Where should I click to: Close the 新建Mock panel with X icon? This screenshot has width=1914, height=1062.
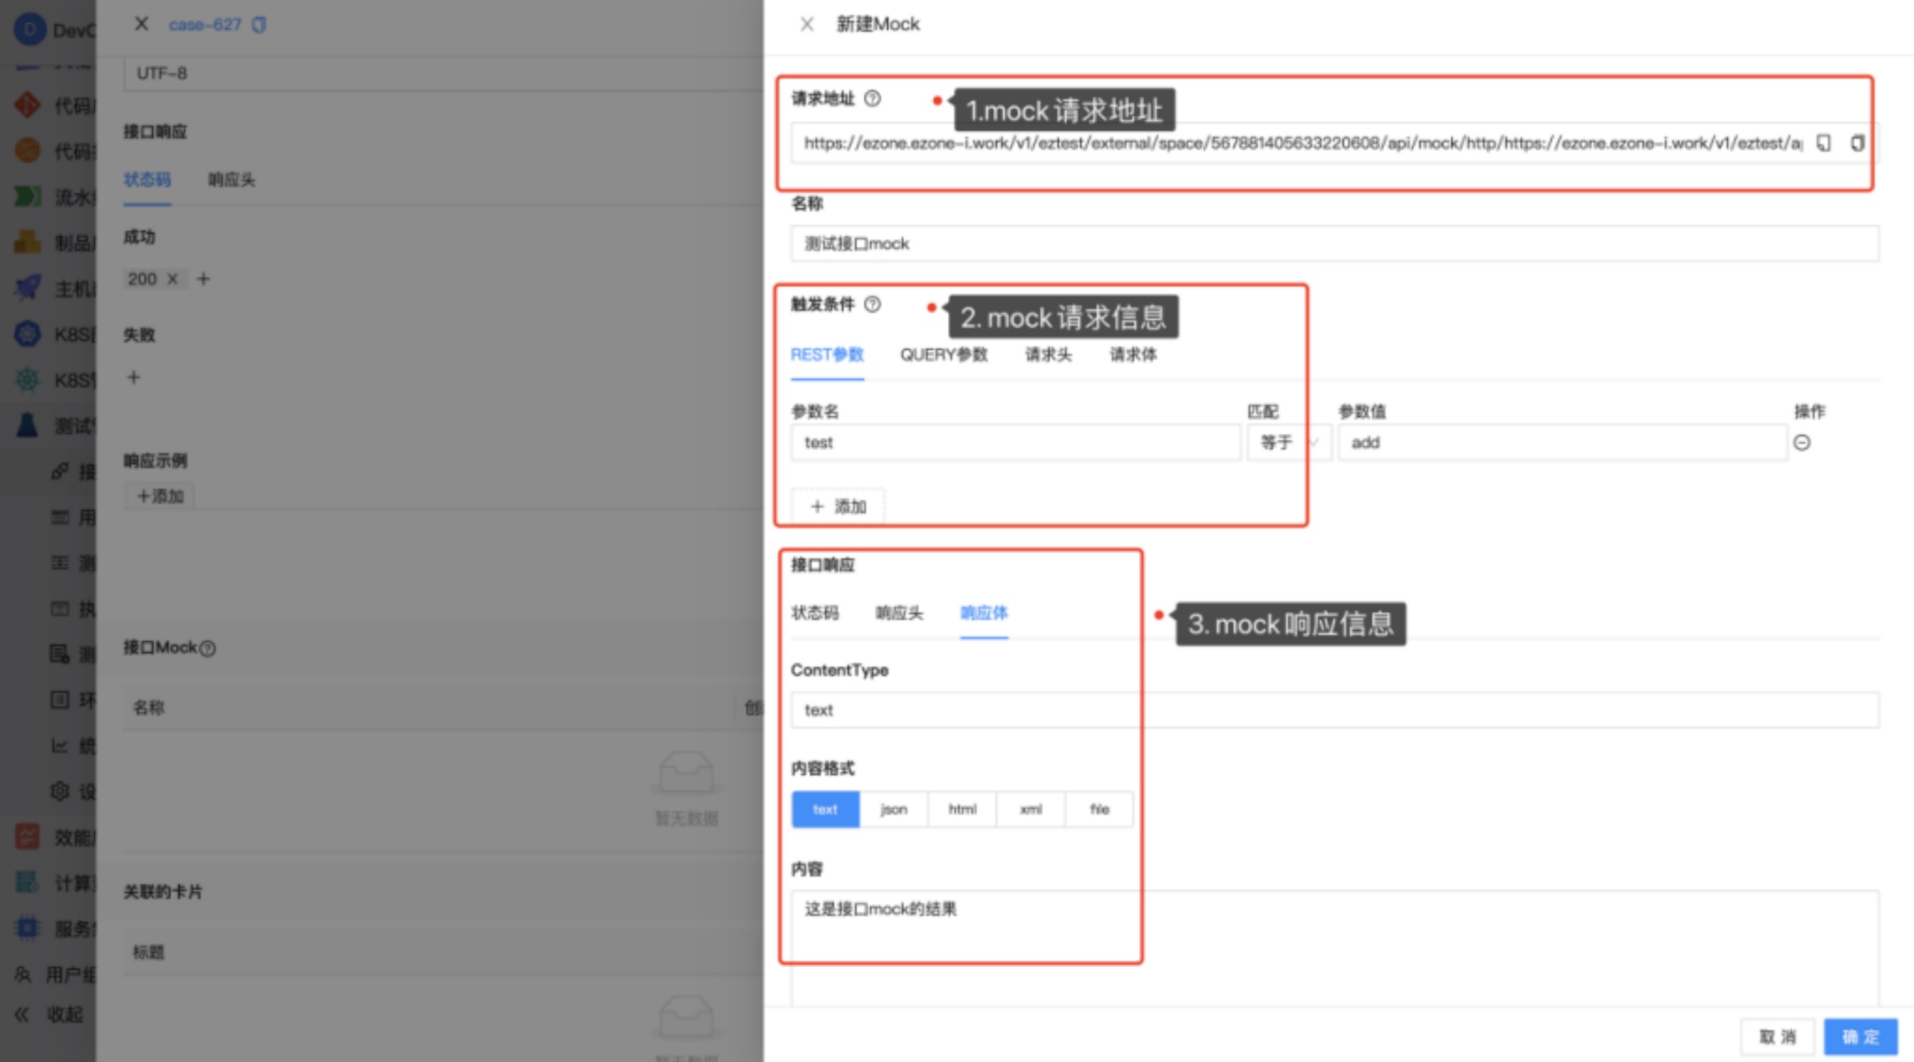coord(807,25)
